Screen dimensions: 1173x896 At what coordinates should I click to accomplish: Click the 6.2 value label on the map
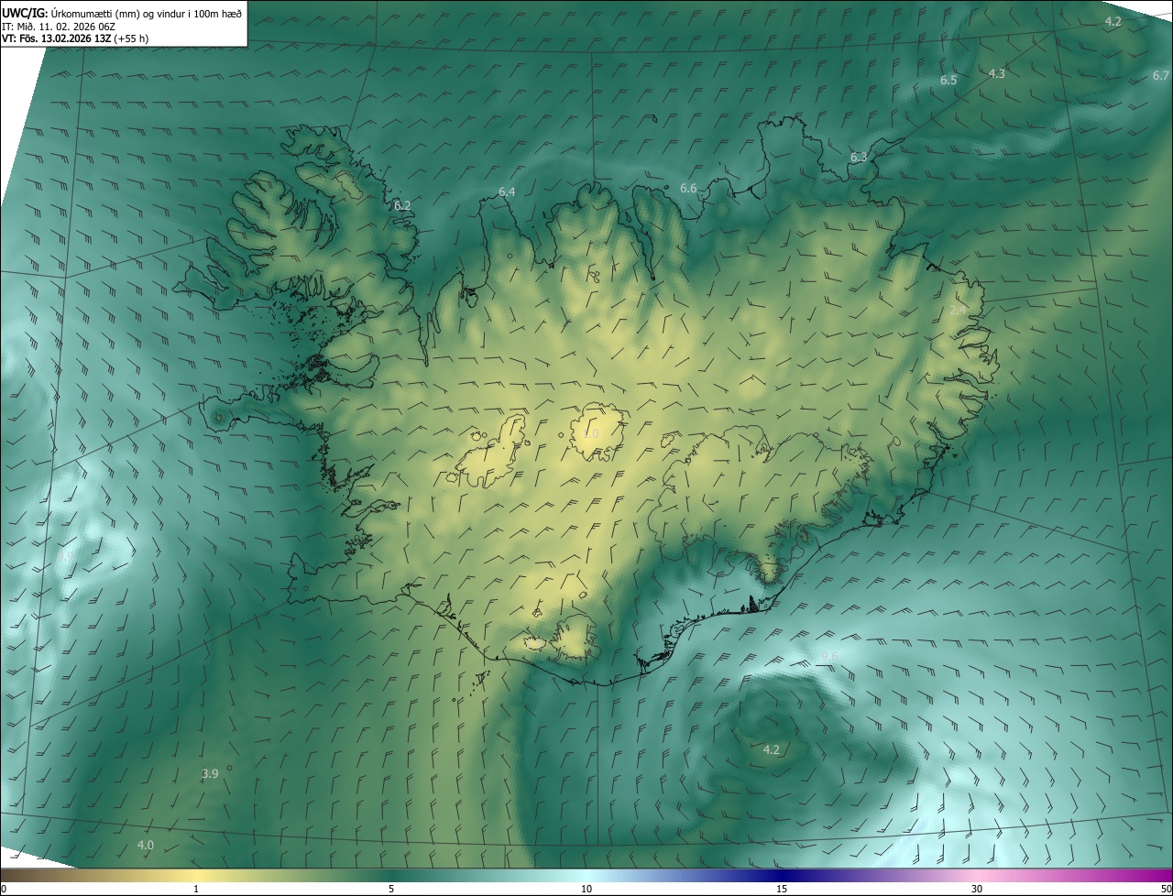coord(402,206)
